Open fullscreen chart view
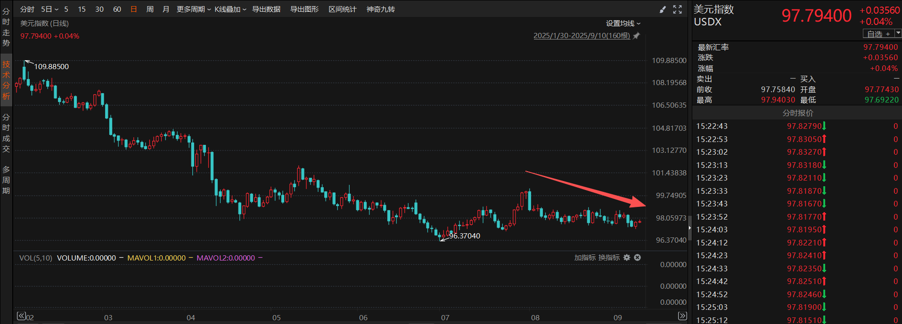902x324 pixels. (x=677, y=9)
